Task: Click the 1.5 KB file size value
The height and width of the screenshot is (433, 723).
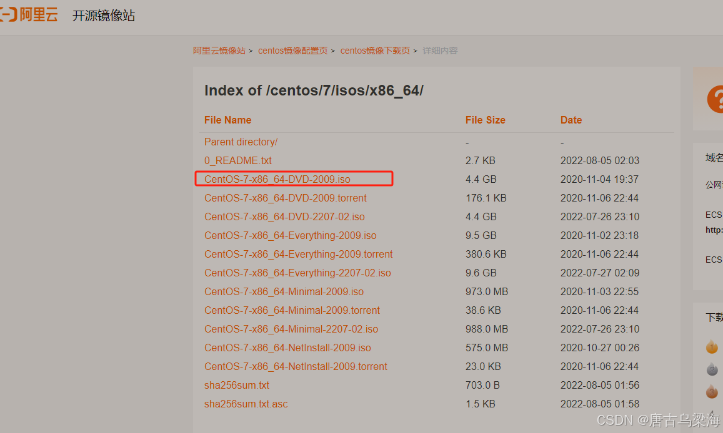Action: (481, 404)
